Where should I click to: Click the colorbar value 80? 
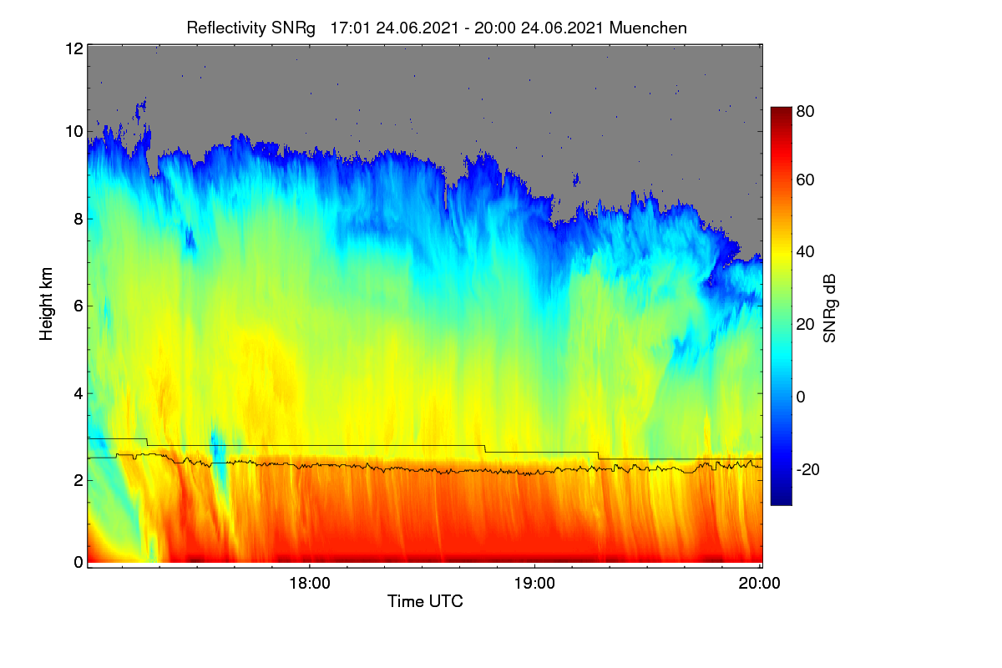point(806,110)
